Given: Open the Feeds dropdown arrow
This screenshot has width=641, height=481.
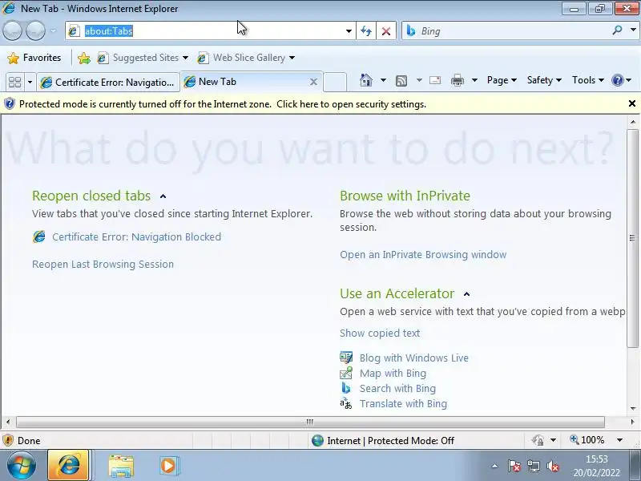Looking at the screenshot, I should 419,80.
